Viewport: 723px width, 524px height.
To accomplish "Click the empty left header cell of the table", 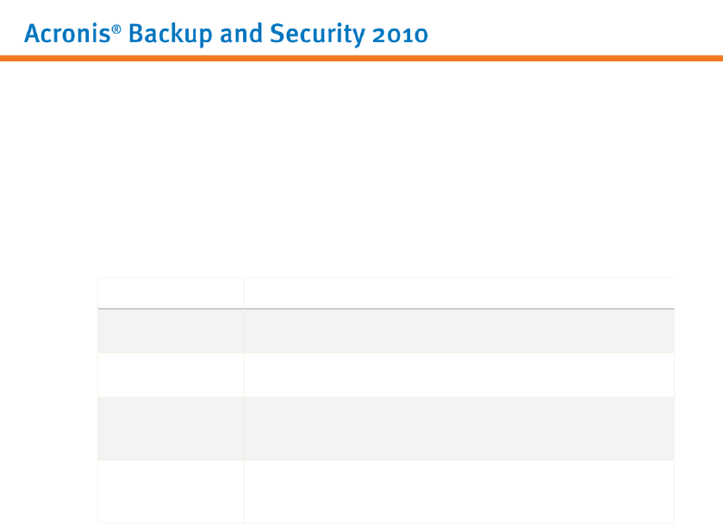I will [171, 293].
